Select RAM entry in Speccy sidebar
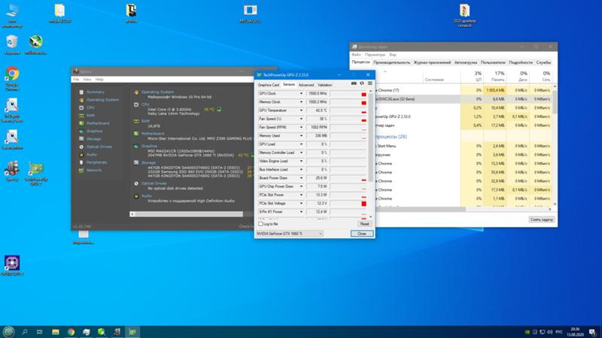Viewport: 602px width, 338px height. (x=90, y=116)
